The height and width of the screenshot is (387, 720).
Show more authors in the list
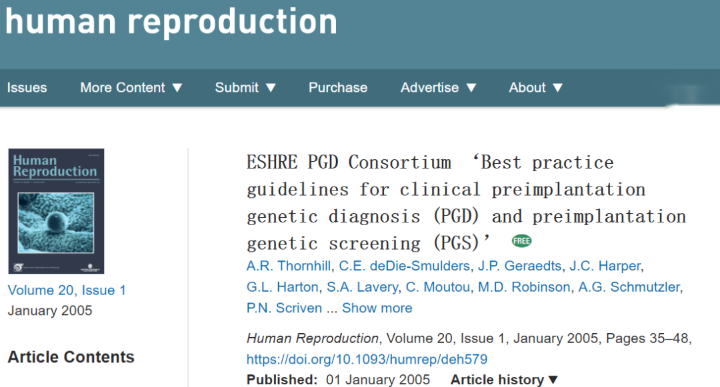[x=377, y=308]
